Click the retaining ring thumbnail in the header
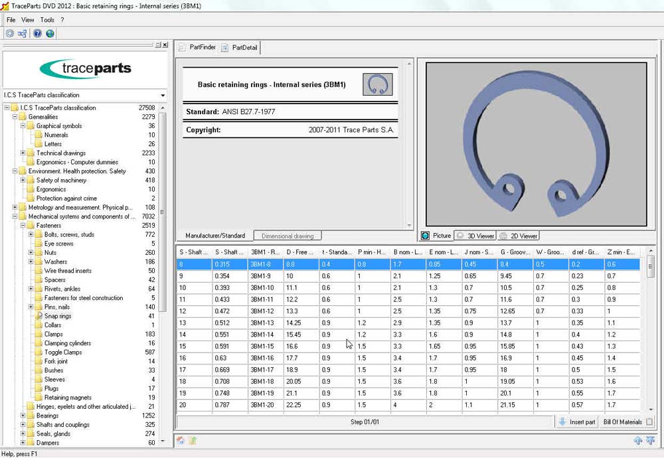Viewport: 664px width, 458px height. [x=378, y=84]
